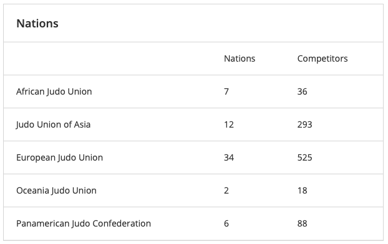Viewport: 388px width, 244px height.
Task: Click European Judo Union competitors value 525
Action: click(304, 157)
